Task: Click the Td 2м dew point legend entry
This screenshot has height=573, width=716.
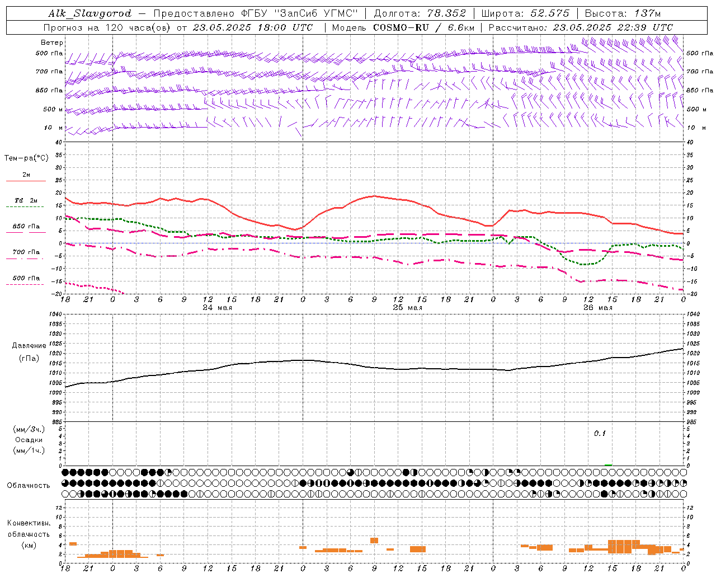Action: (26, 200)
